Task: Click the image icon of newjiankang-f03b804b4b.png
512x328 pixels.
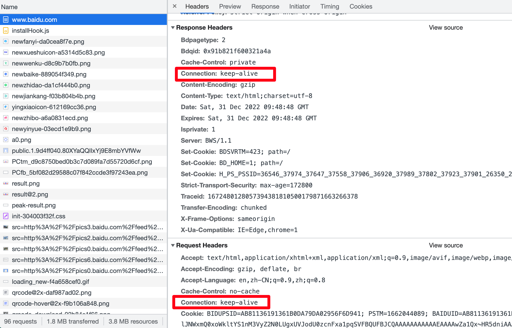Action: (x=6, y=96)
